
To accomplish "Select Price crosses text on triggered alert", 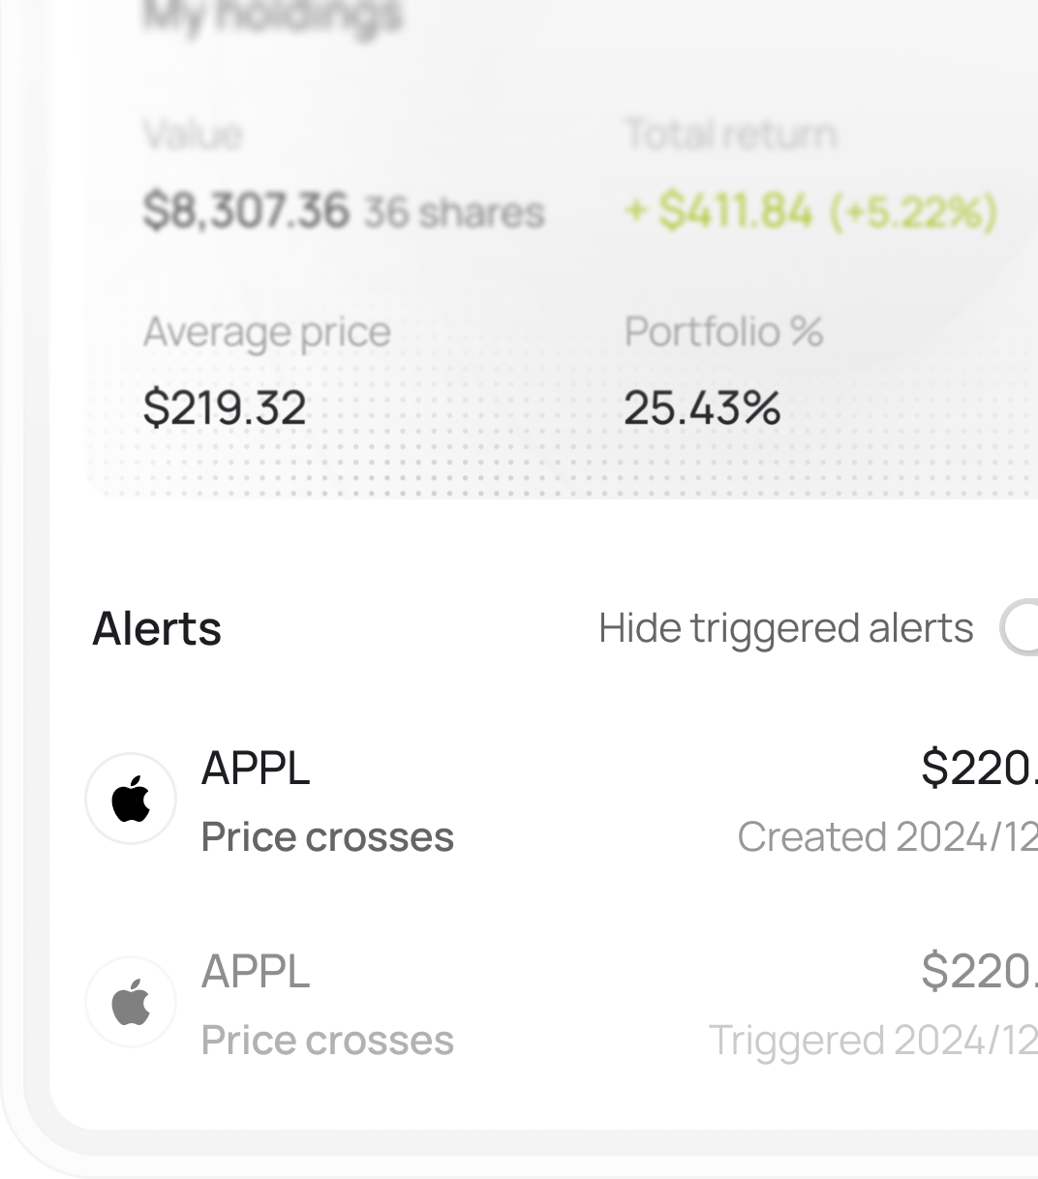I will click(327, 1041).
